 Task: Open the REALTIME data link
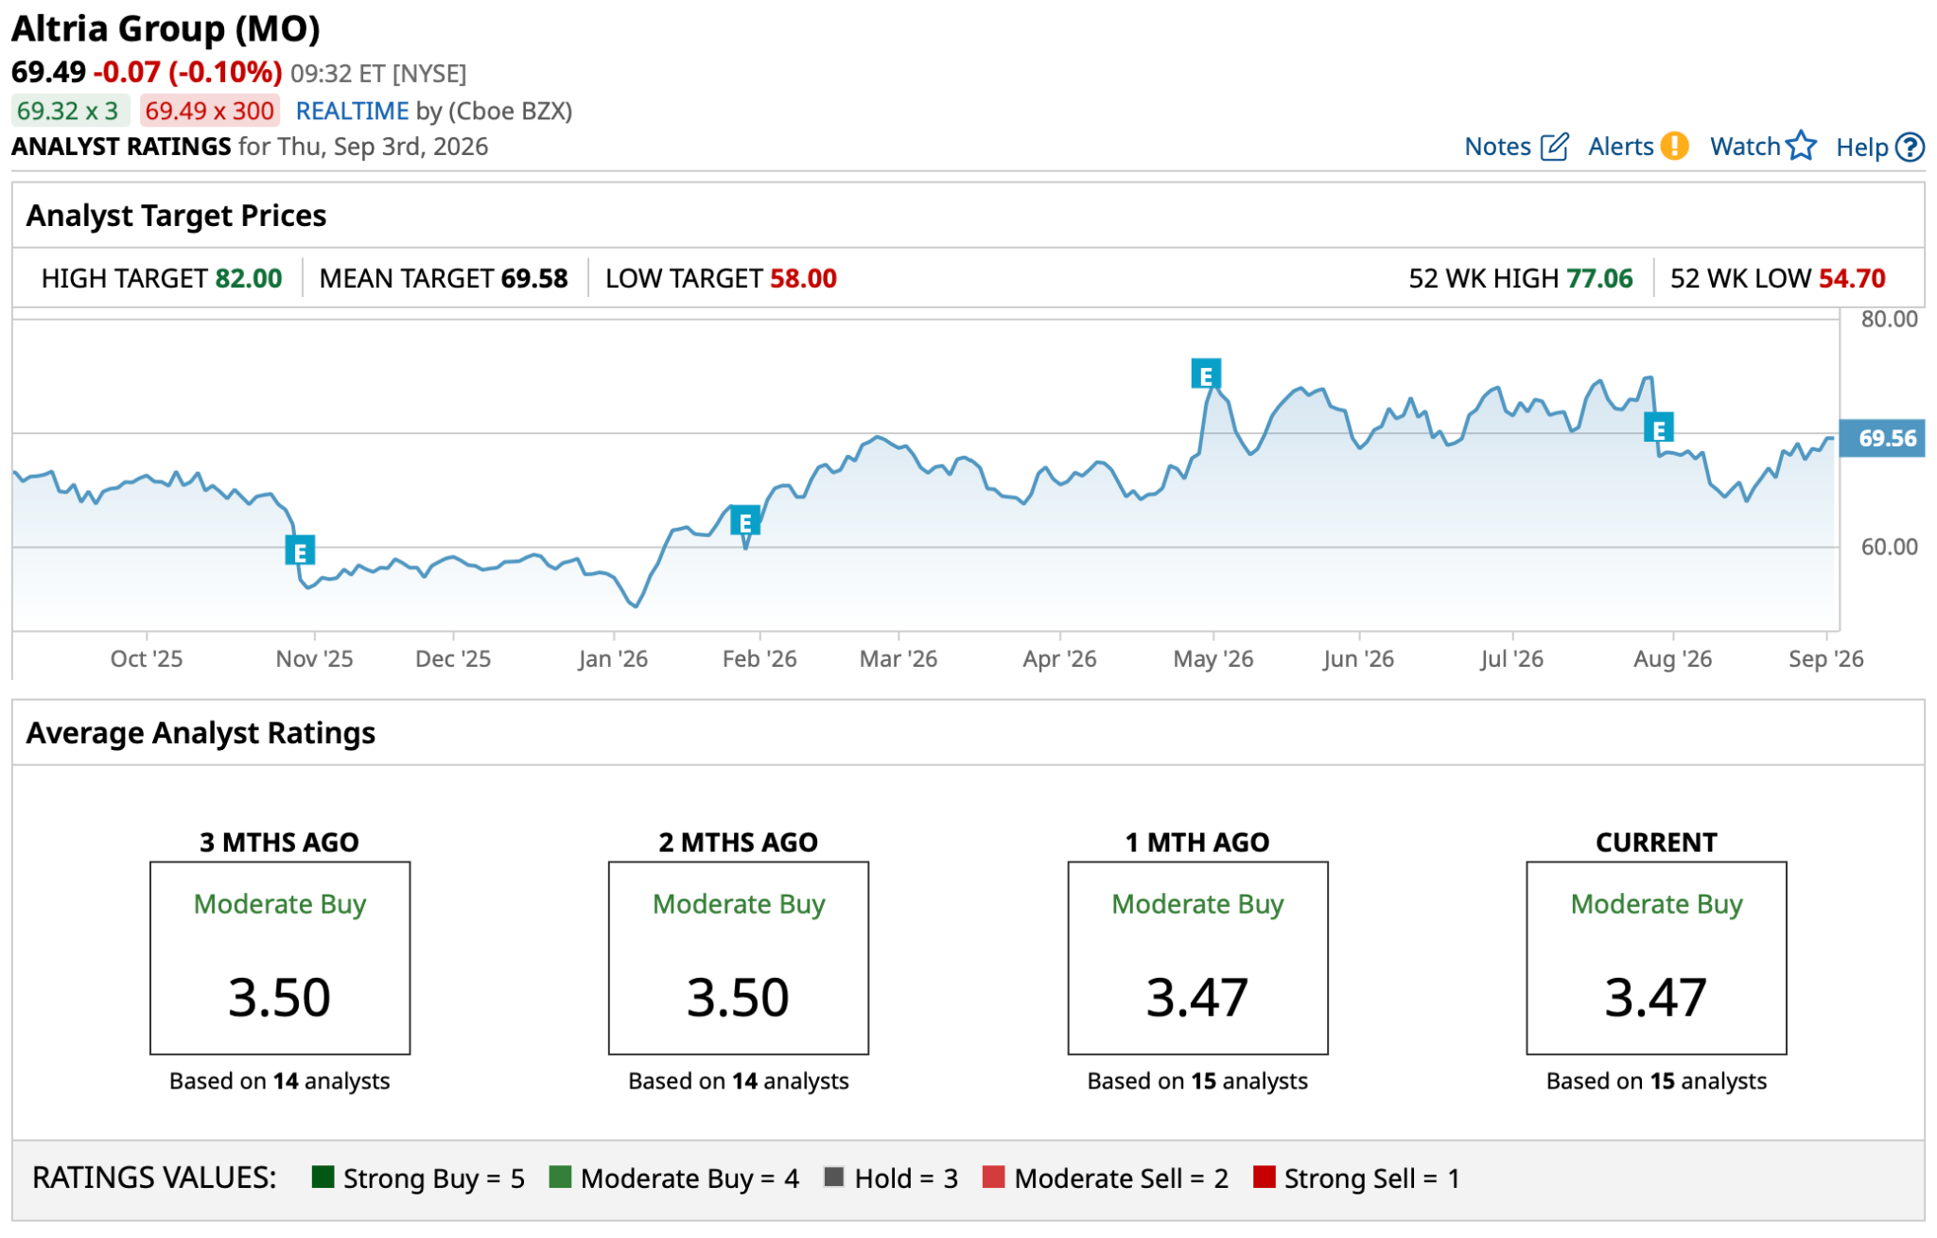(x=352, y=111)
